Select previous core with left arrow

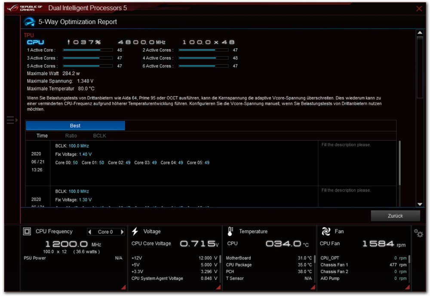coord(90,232)
